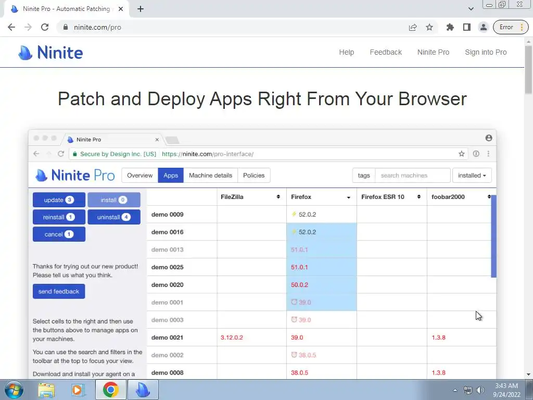
Task: Open the Windows Start button
Action: point(14,390)
